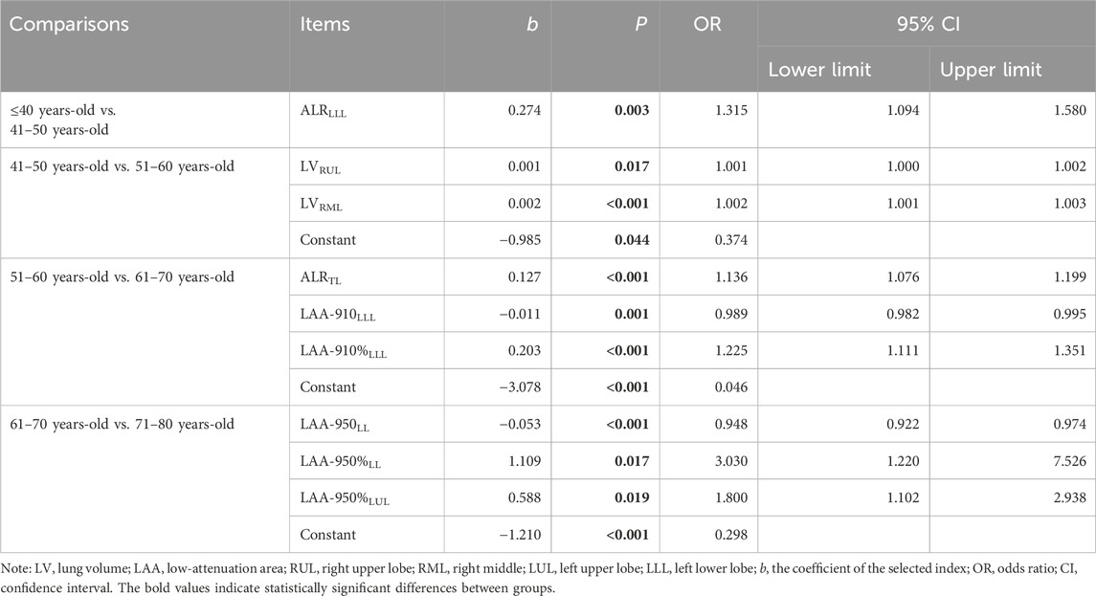Click the Items column header

(x=324, y=21)
